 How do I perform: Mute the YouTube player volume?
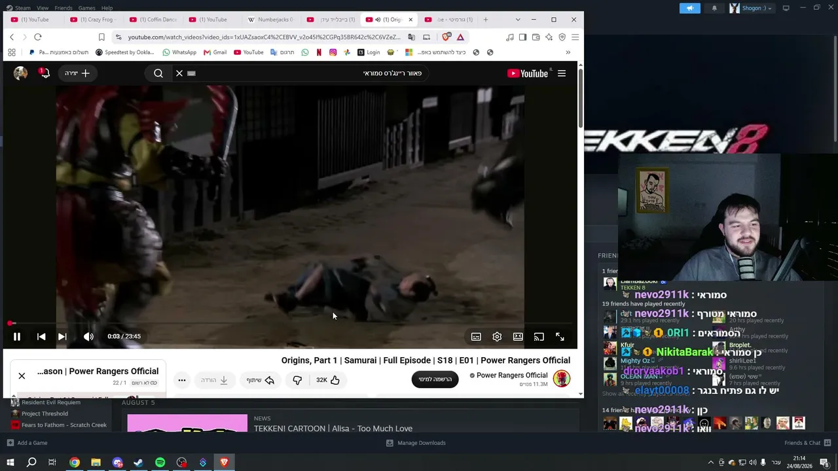click(x=88, y=336)
